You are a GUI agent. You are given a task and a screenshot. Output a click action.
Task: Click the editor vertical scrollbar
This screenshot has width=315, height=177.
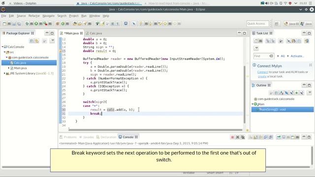[245, 94]
